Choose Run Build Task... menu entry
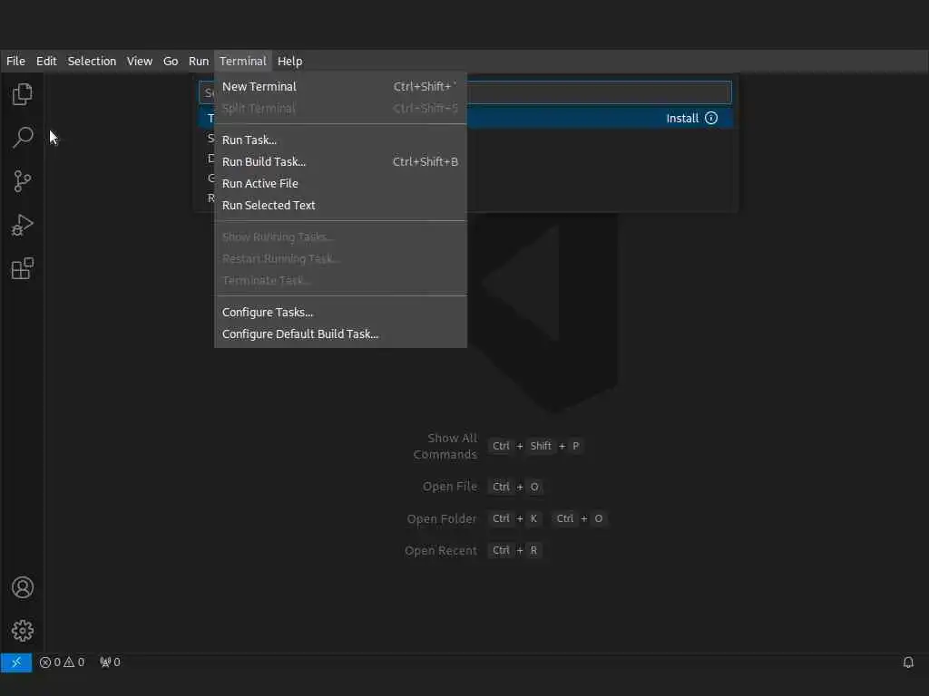The height and width of the screenshot is (696, 929). click(x=340, y=161)
